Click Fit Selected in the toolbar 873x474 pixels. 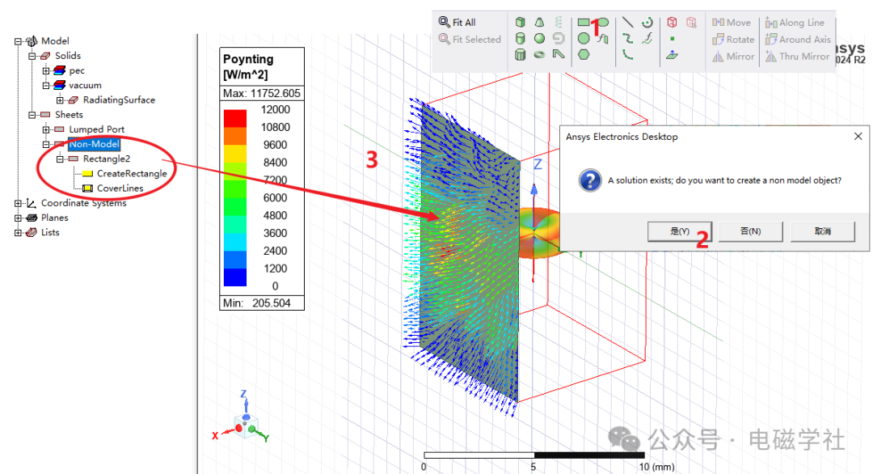[x=470, y=40]
